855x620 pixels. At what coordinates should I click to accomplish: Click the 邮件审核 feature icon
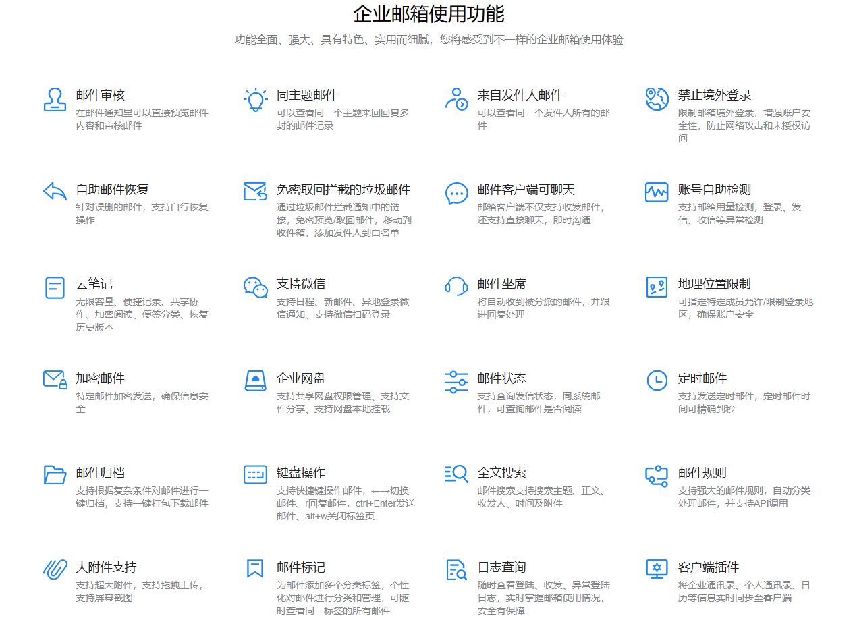[54, 100]
